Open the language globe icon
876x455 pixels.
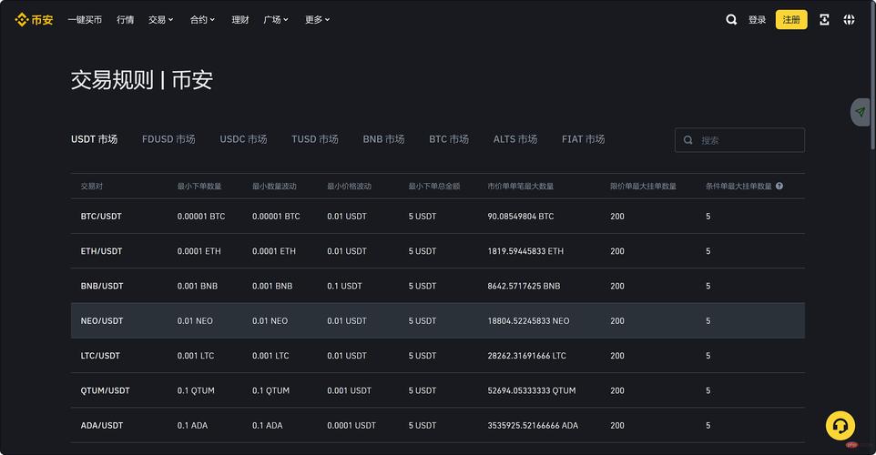pyautogui.click(x=849, y=19)
